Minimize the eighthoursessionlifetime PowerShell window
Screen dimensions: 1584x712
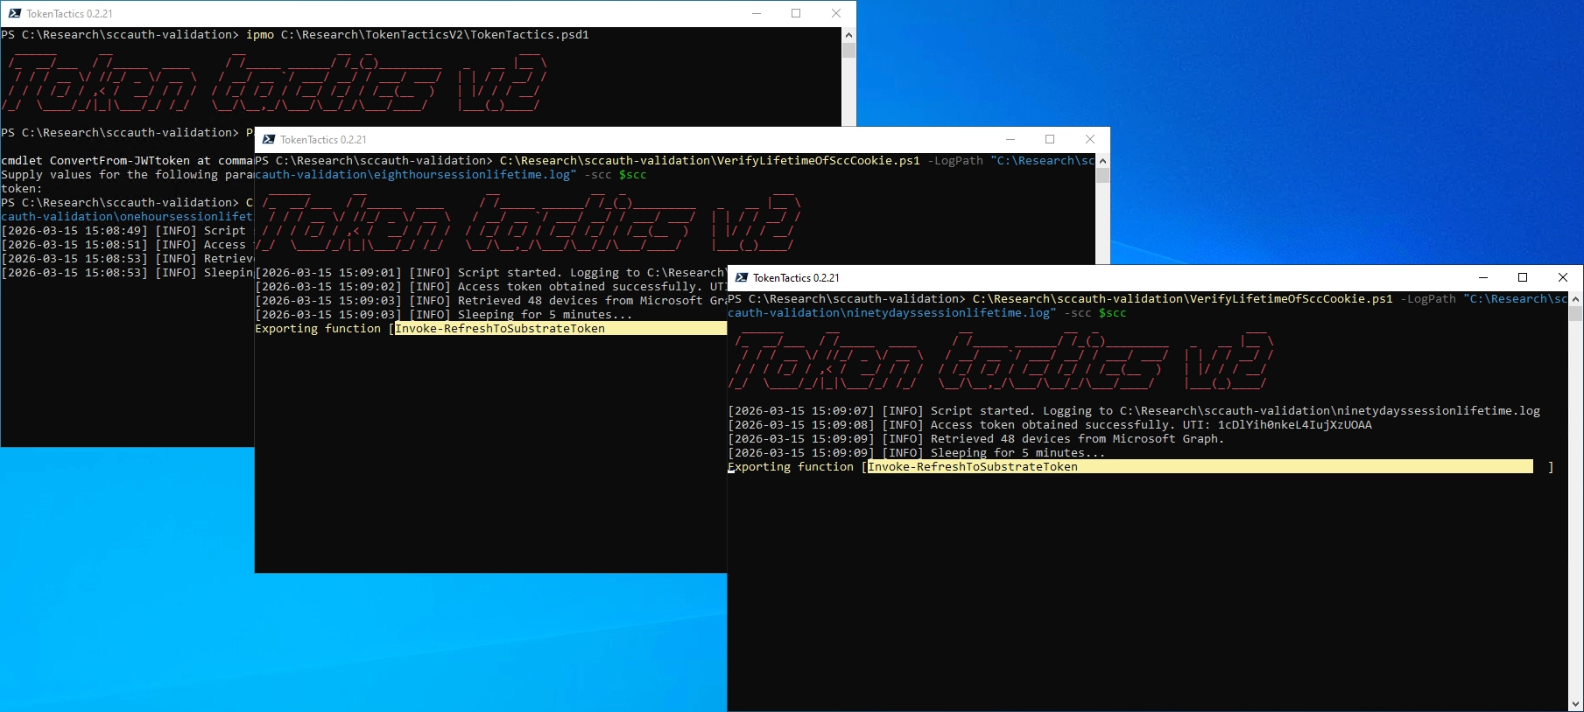(1010, 139)
